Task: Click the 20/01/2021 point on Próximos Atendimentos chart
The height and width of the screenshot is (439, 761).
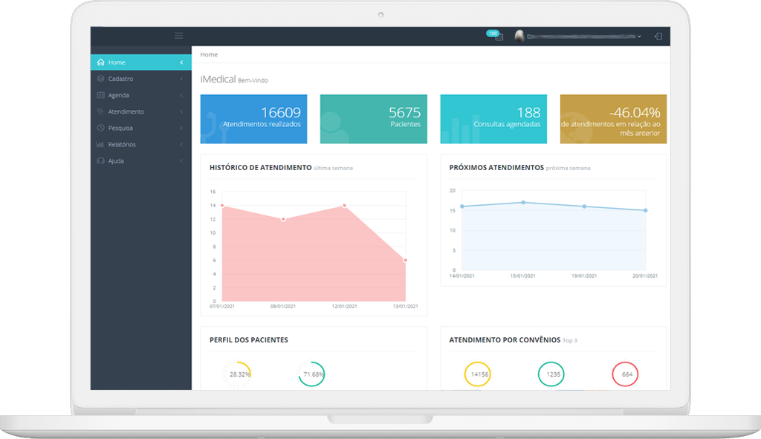Action: (646, 210)
